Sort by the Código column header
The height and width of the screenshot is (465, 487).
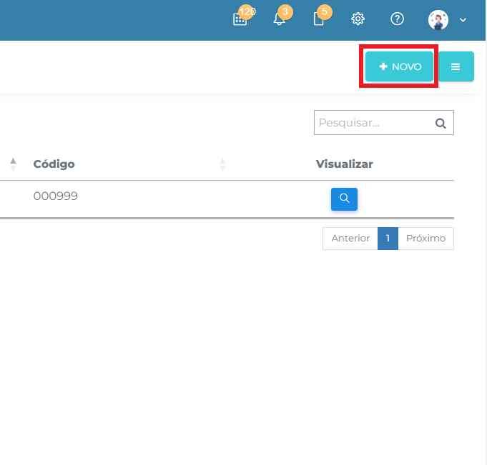(54, 164)
